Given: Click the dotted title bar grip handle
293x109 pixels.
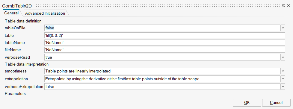Looking at the screenshot, I should pyautogui.click(x=158, y=6).
